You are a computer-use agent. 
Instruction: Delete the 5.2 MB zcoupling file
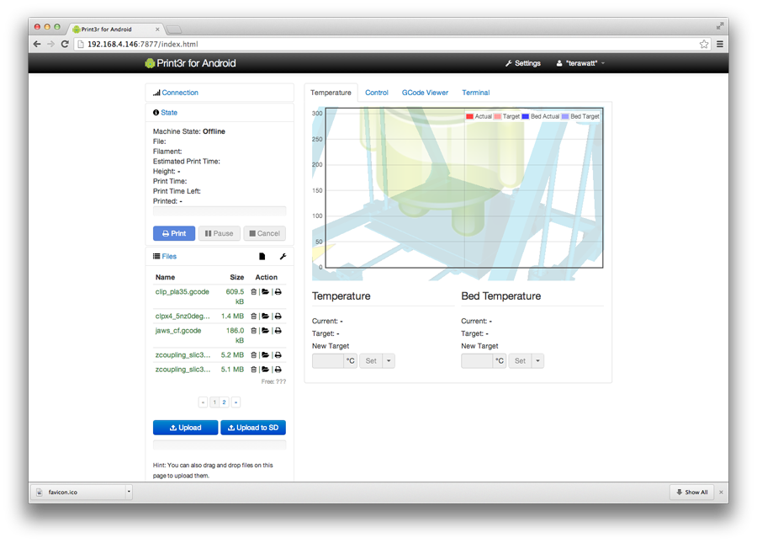click(253, 354)
